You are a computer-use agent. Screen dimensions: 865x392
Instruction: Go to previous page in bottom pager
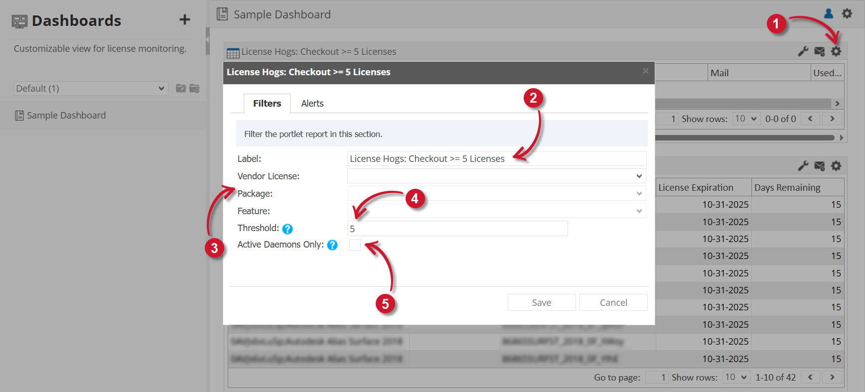(x=810, y=377)
